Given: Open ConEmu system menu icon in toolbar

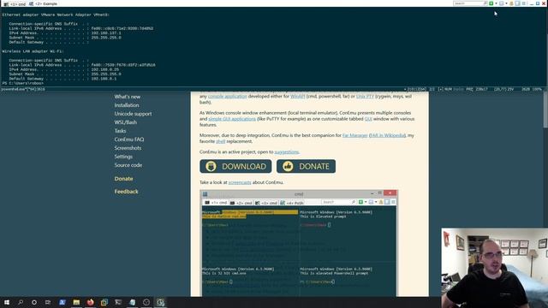Looking at the screenshot, I should pos(523,3).
